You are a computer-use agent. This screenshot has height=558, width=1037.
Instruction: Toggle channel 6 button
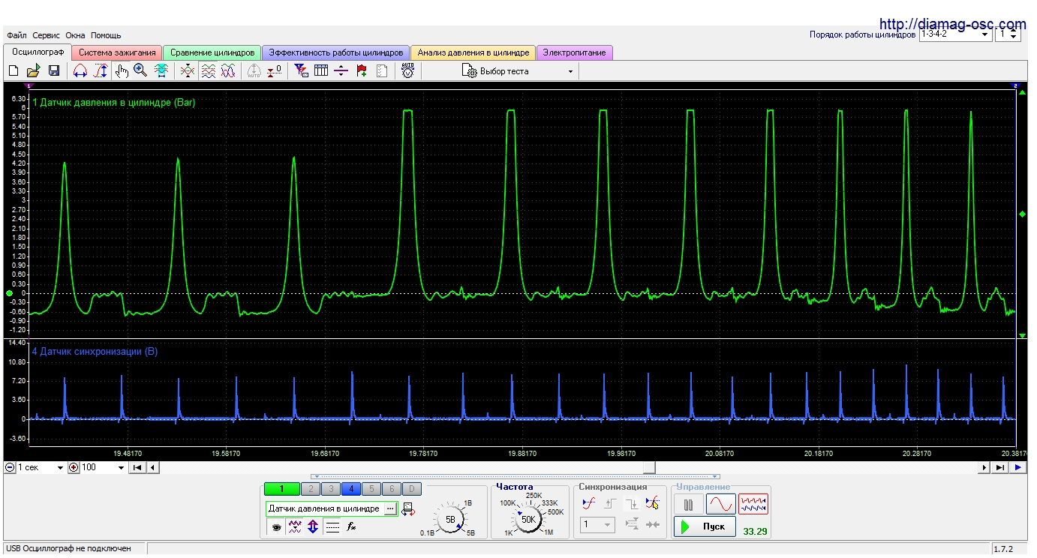tap(391, 489)
